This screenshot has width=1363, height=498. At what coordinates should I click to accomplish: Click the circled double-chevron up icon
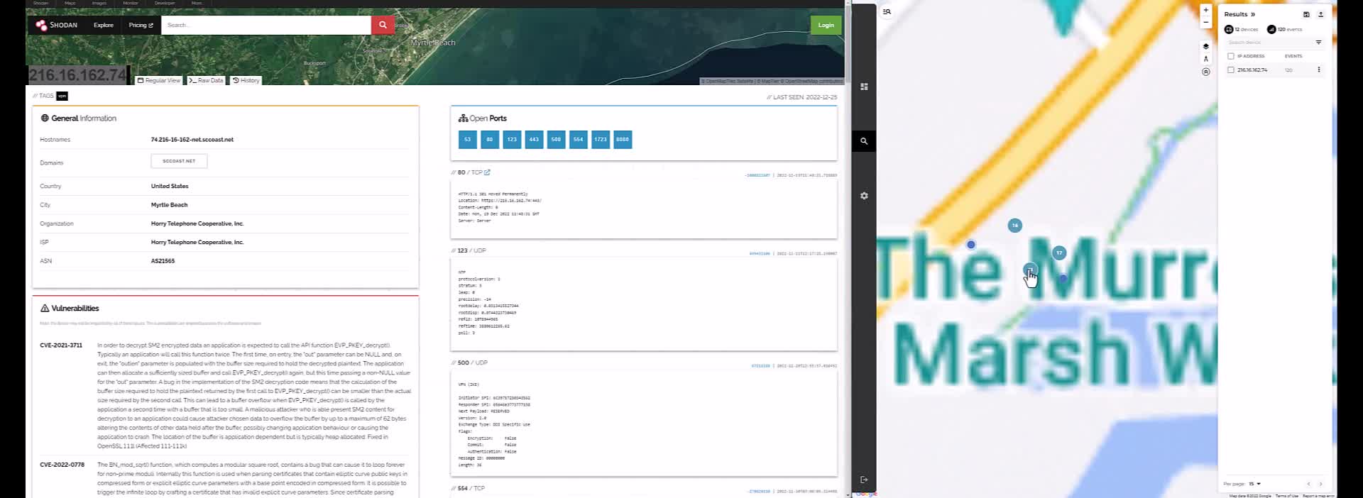pyautogui.click(x=1205, y=72)
